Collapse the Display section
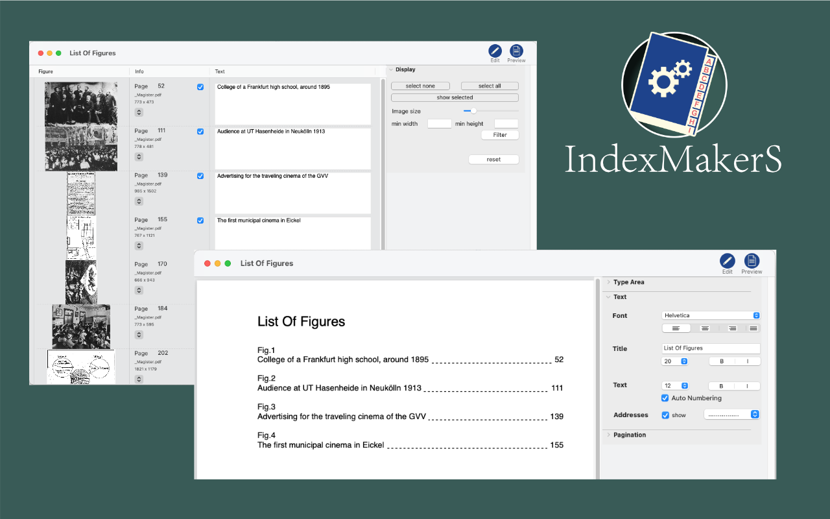Screen dimensions: 830x519 (391, 69)
